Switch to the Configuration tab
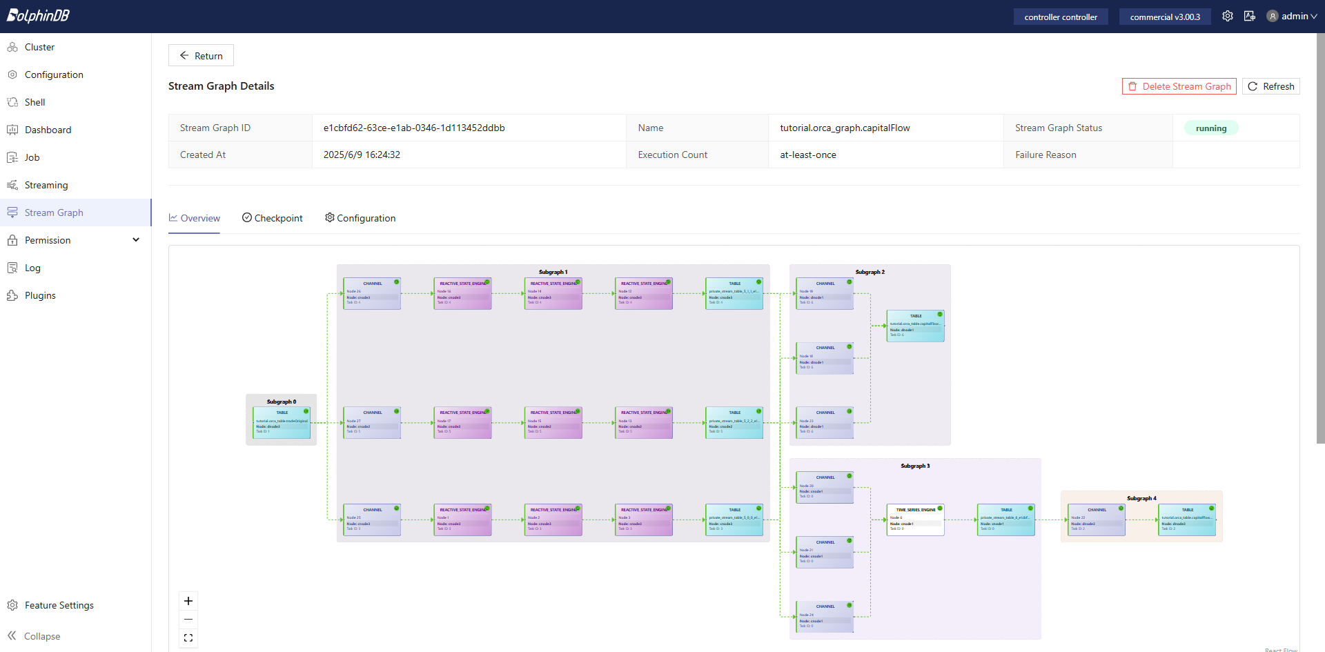 [x=360, y=218]
